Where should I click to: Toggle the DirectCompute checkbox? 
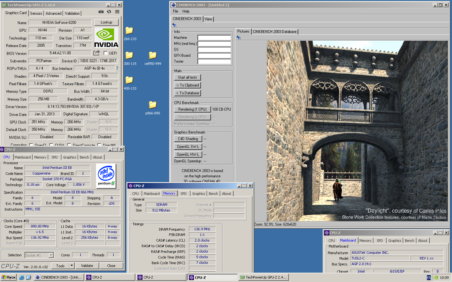[69, 145]
